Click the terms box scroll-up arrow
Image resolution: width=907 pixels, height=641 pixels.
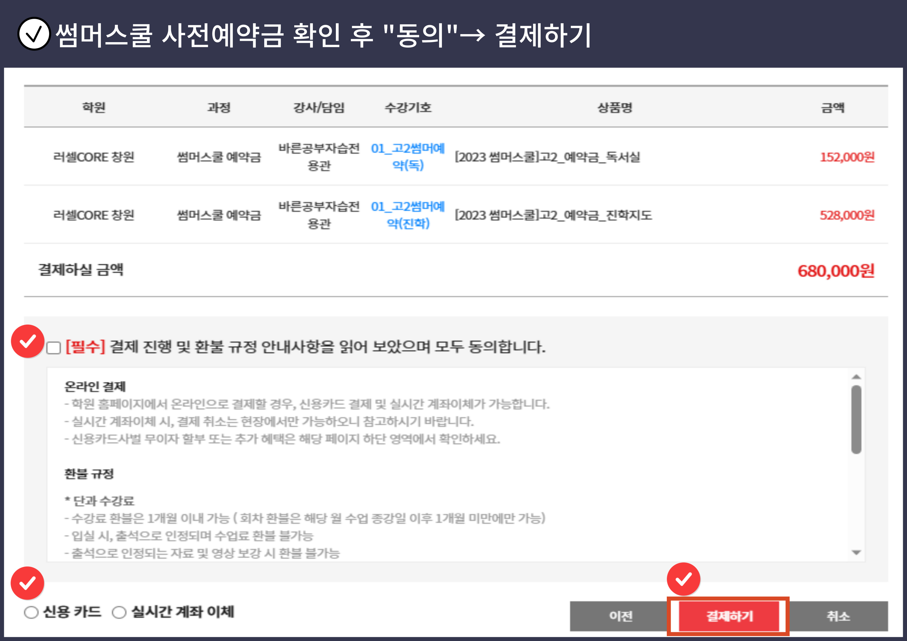point(856,377)
